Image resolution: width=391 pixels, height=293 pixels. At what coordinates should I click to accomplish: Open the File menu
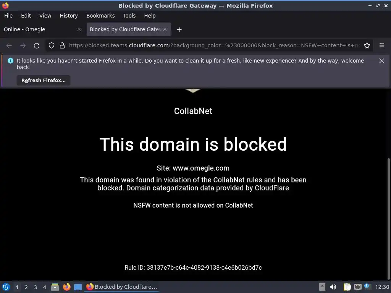[x=8, y=16]
